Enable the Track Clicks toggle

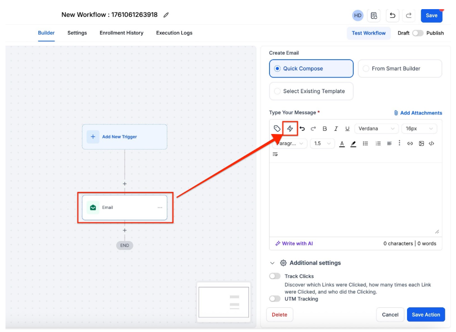point(275,276)
